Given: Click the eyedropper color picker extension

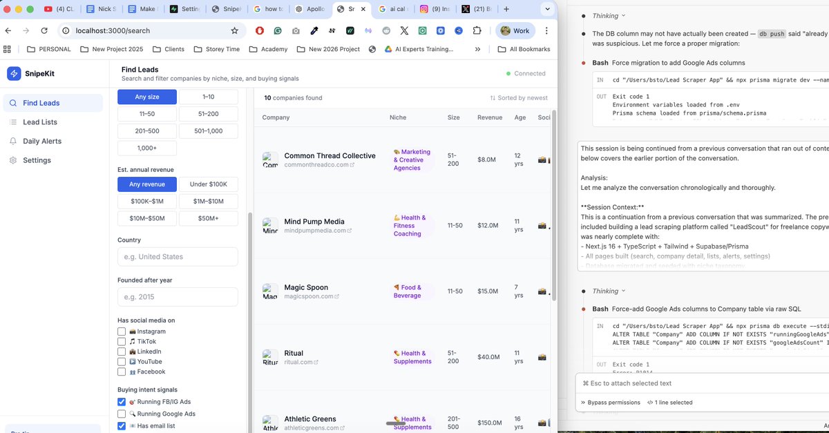Looking at the screenshot, I should pyautogui.click(x=314, y=30).
